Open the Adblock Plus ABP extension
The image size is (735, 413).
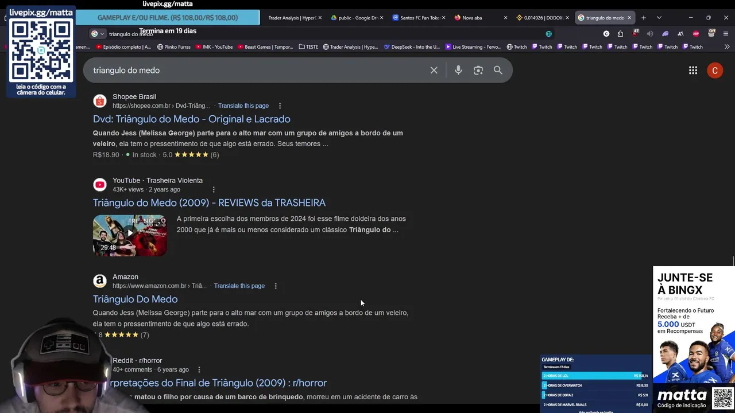click(696, 34)
